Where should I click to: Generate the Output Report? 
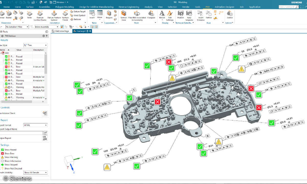tap(45, 138)
